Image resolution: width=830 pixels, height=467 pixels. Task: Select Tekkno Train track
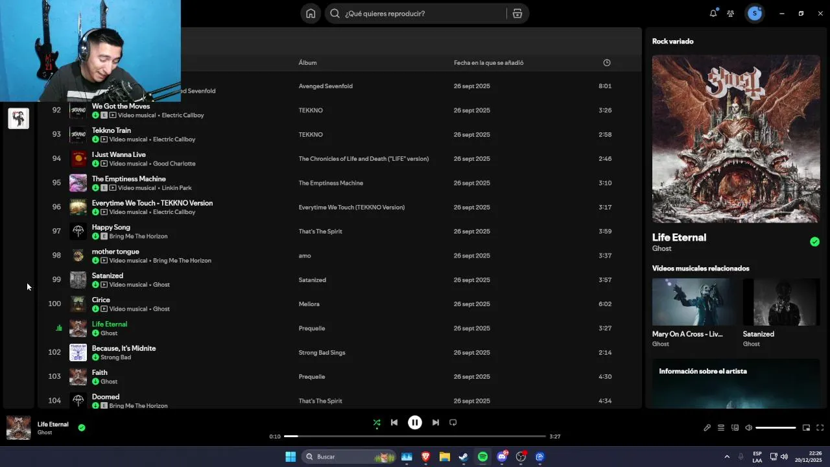pyautogui.click(x=112, y=130)
